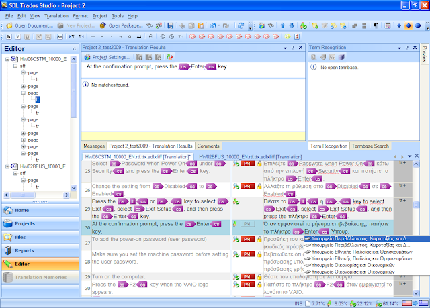Image resolution: width=430 pixels, height=308 pixels.
Task: Go to the Home view
Action: click(40, 210)
